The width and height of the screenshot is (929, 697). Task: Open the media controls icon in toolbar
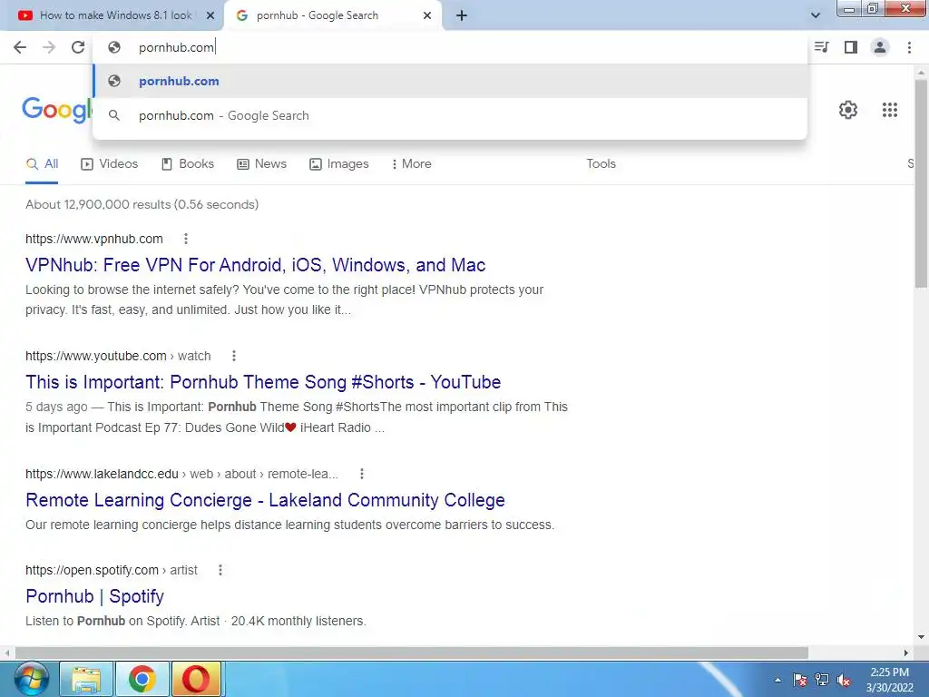[x=821, y=47]
